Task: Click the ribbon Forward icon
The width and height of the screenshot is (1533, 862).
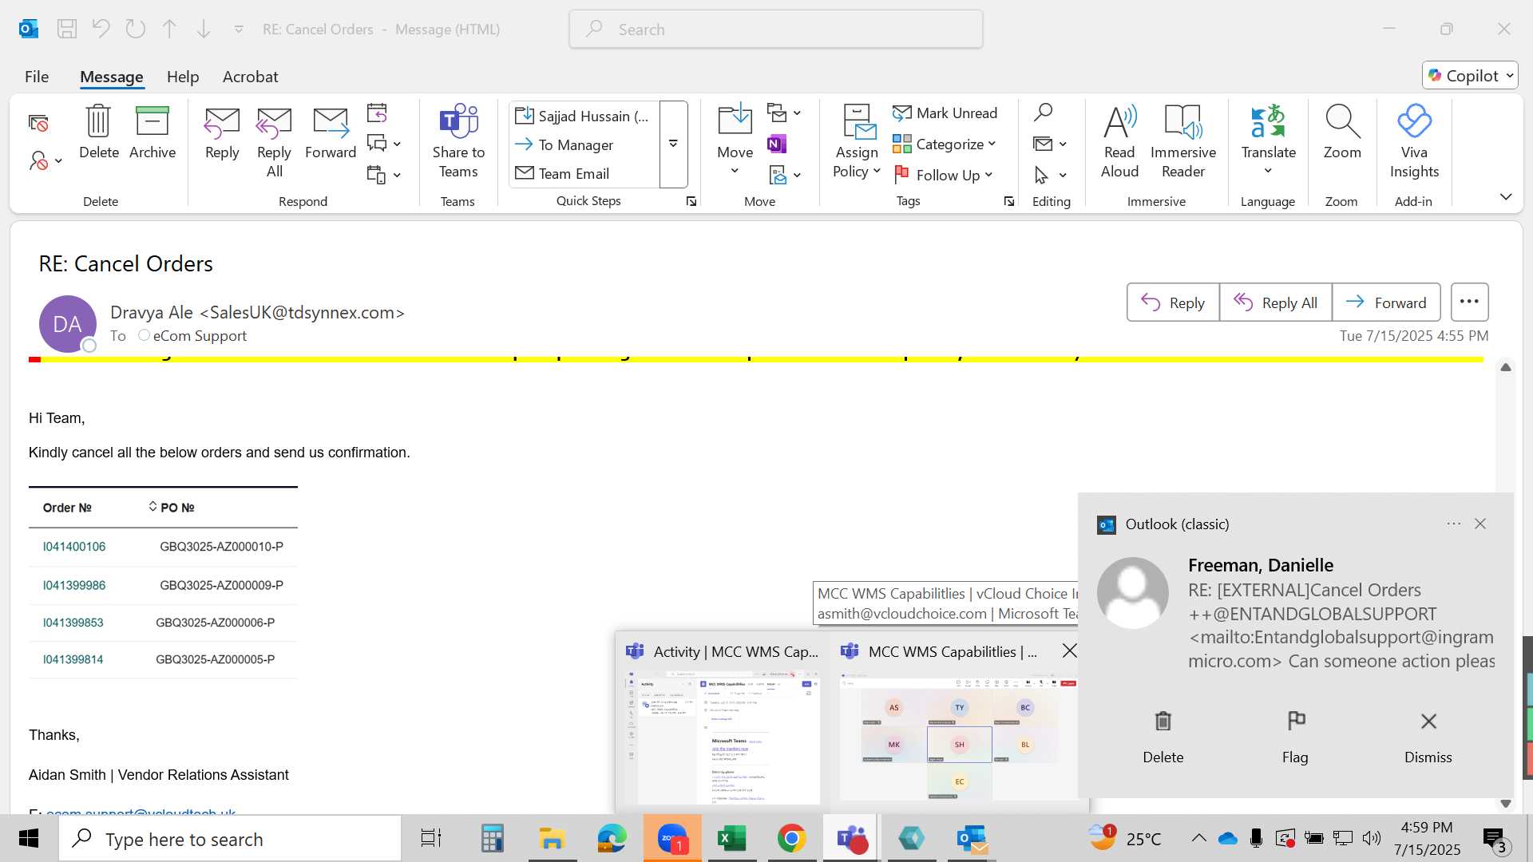Action: [x=331, y=132]
